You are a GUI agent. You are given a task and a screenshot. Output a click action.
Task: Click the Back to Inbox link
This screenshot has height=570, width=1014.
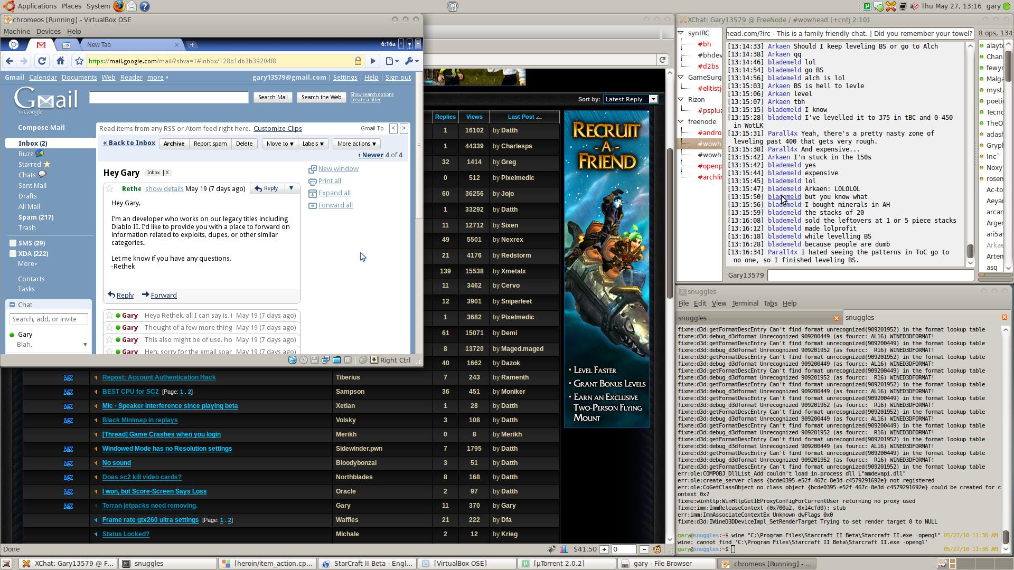[x=129, y=143]
